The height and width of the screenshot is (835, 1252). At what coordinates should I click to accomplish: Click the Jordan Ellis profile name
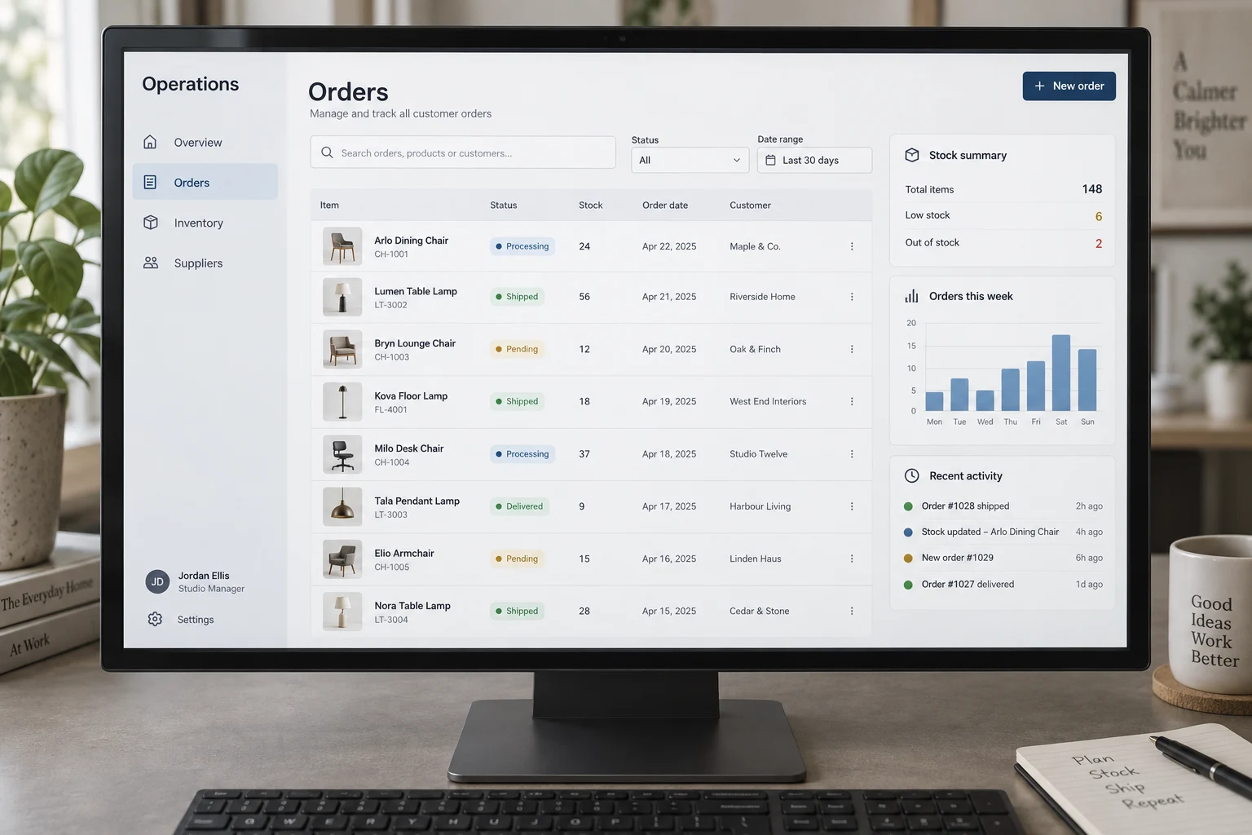(204, 575)
